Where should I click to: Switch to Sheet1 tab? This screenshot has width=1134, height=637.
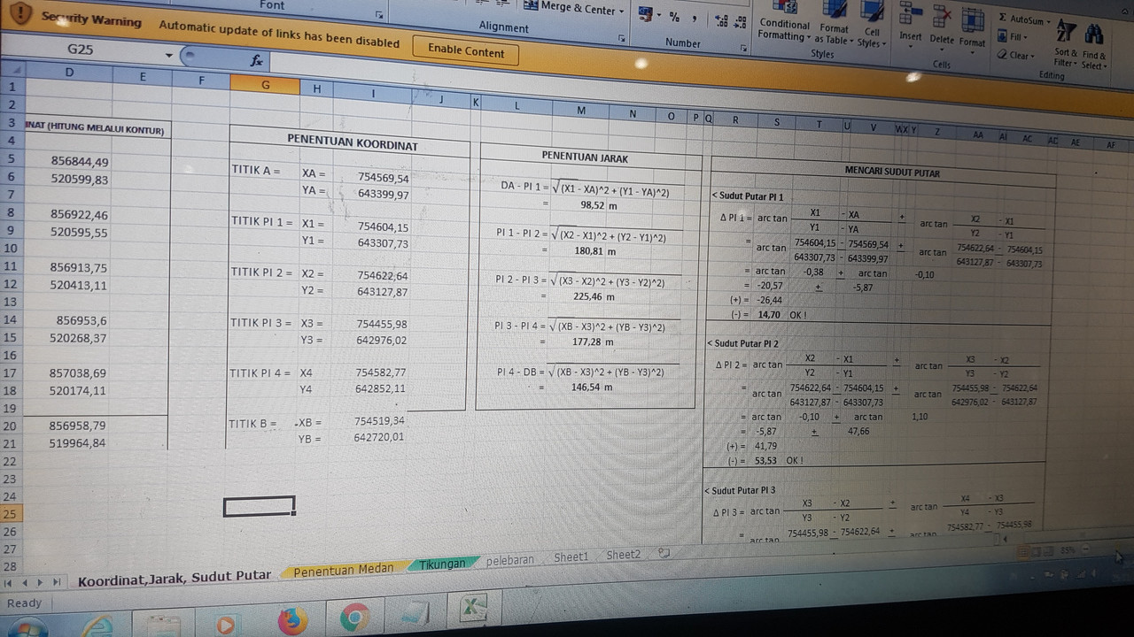[x=571, y=556]
